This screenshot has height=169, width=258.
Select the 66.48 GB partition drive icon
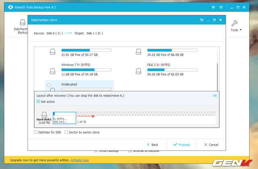[x=139, y=52]
